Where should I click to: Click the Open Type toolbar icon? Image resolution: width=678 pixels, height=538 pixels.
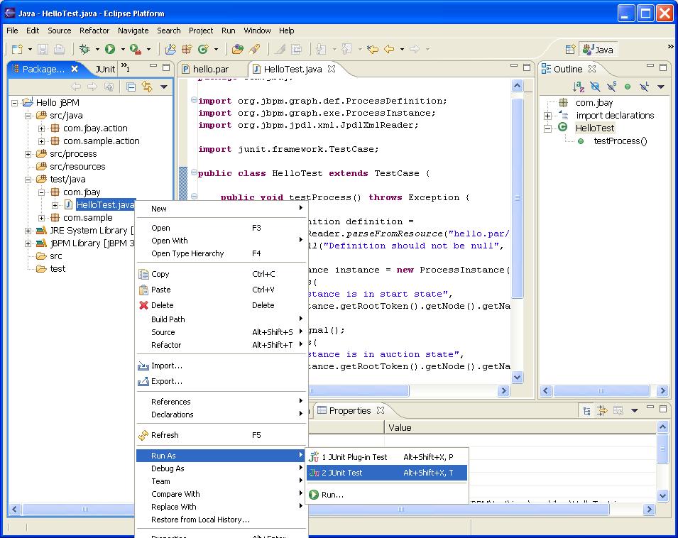point(237,49)
